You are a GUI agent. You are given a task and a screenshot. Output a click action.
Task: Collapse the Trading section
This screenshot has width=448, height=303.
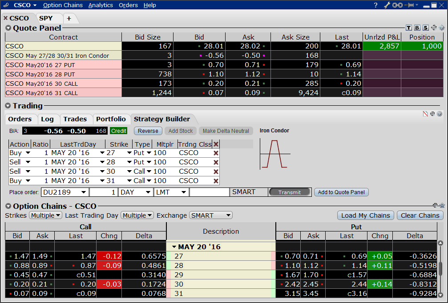pos(8,106)
